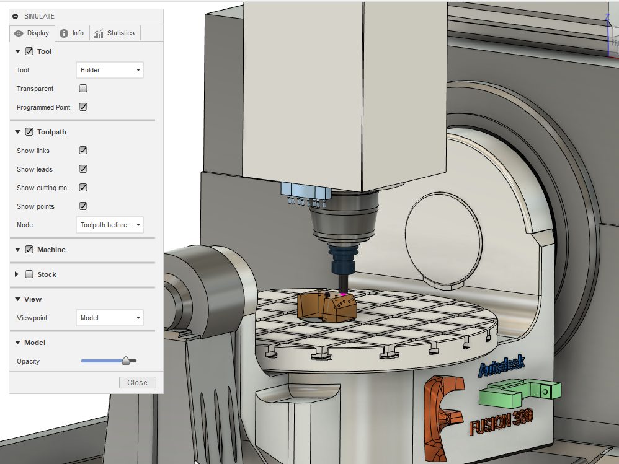Disable the Programmed Point checkbox
Screen dimensions: 619x464
click(83, 107)
